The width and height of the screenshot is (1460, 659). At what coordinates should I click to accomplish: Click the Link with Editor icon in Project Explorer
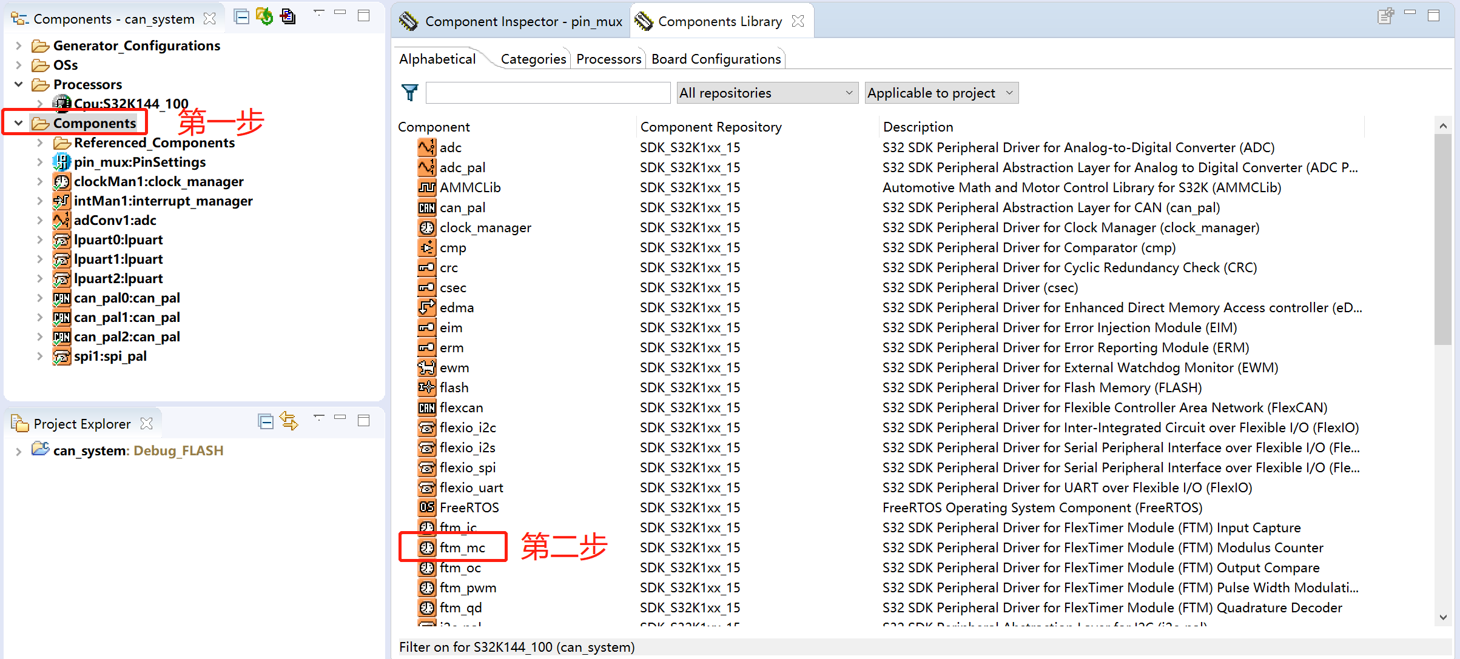coord(289,422)
